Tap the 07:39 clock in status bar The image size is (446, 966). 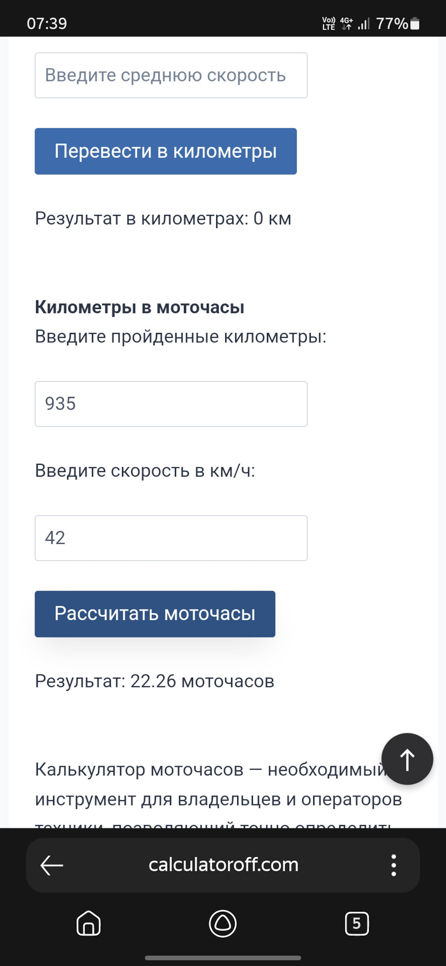coord(47,24)
